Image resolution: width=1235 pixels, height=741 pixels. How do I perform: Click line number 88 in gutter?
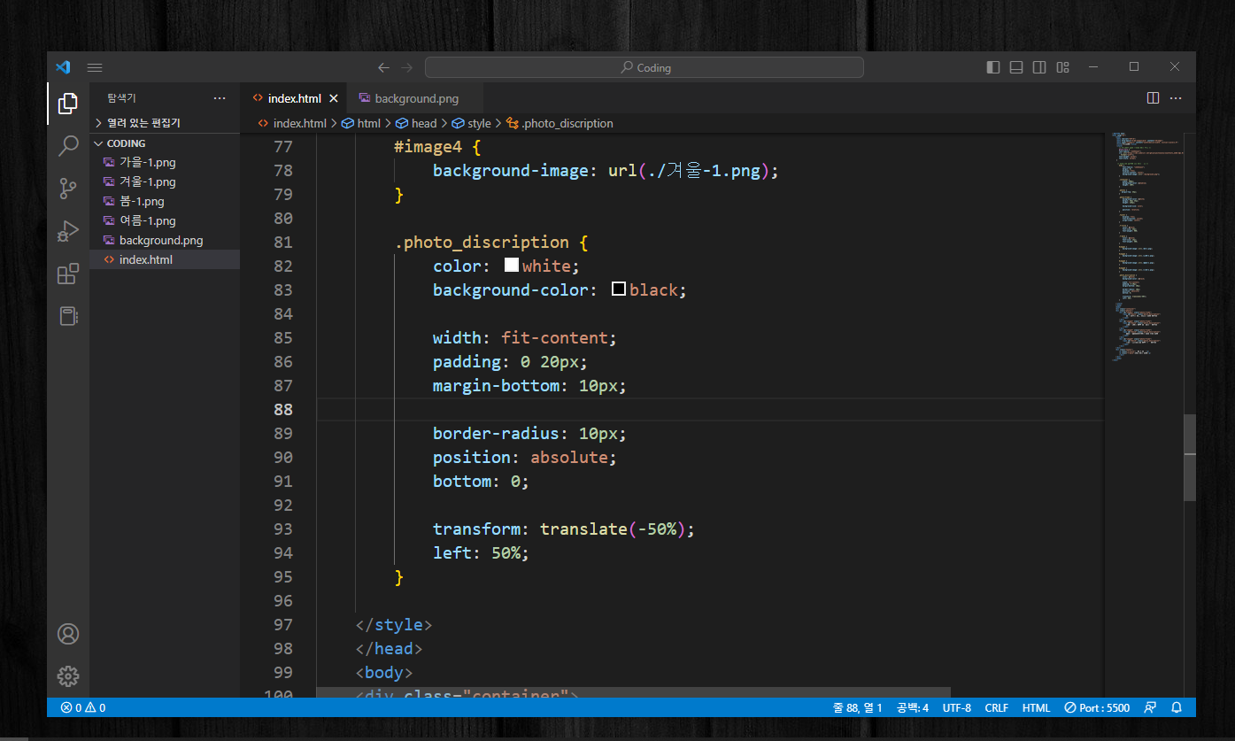(282, 409)
